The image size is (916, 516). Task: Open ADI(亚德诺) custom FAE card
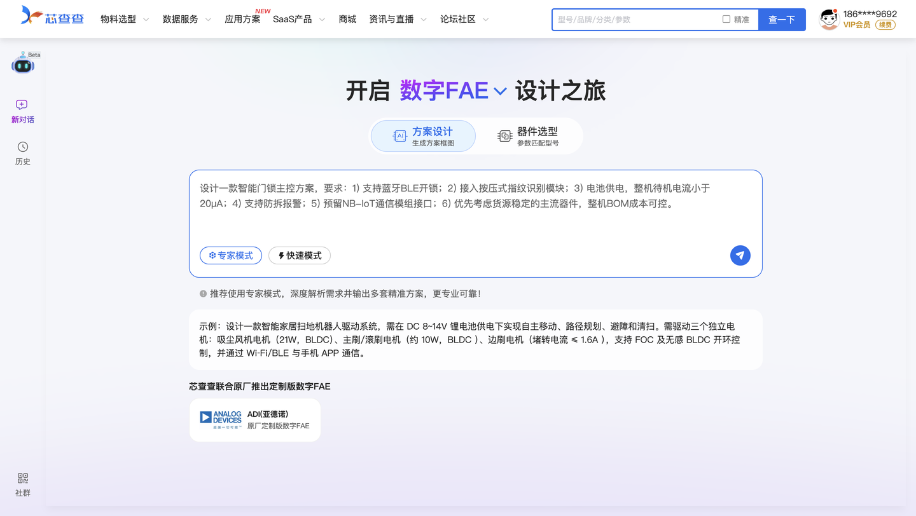(x=255, y=420)
